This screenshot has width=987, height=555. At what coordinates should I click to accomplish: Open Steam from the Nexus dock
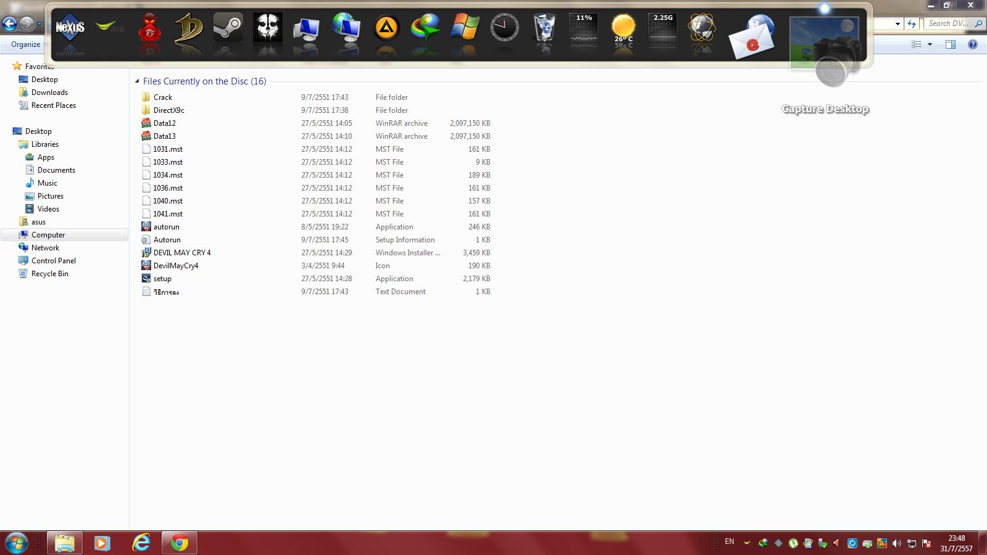coord(228,28)
